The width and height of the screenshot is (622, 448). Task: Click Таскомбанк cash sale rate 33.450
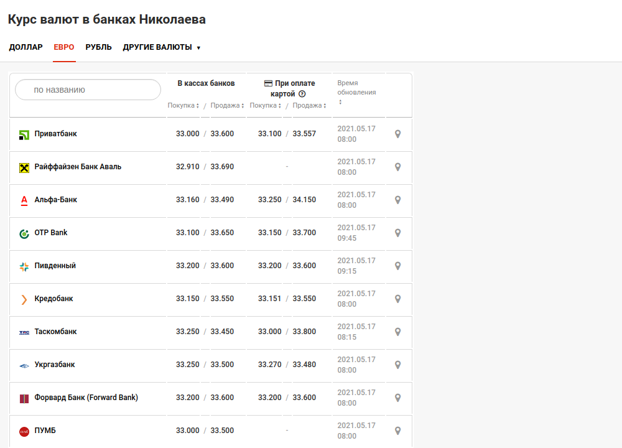click(222, 332)
